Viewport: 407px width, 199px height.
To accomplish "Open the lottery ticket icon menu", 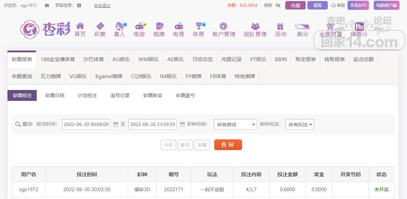I will tap(100, 26).
